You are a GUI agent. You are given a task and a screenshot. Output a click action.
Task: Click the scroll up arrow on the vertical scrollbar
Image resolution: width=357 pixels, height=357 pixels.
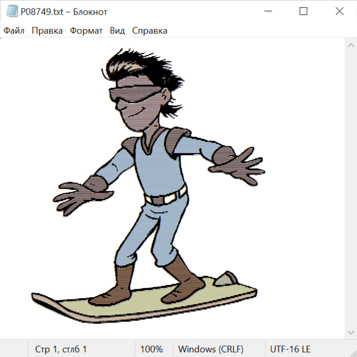(351, 45)
